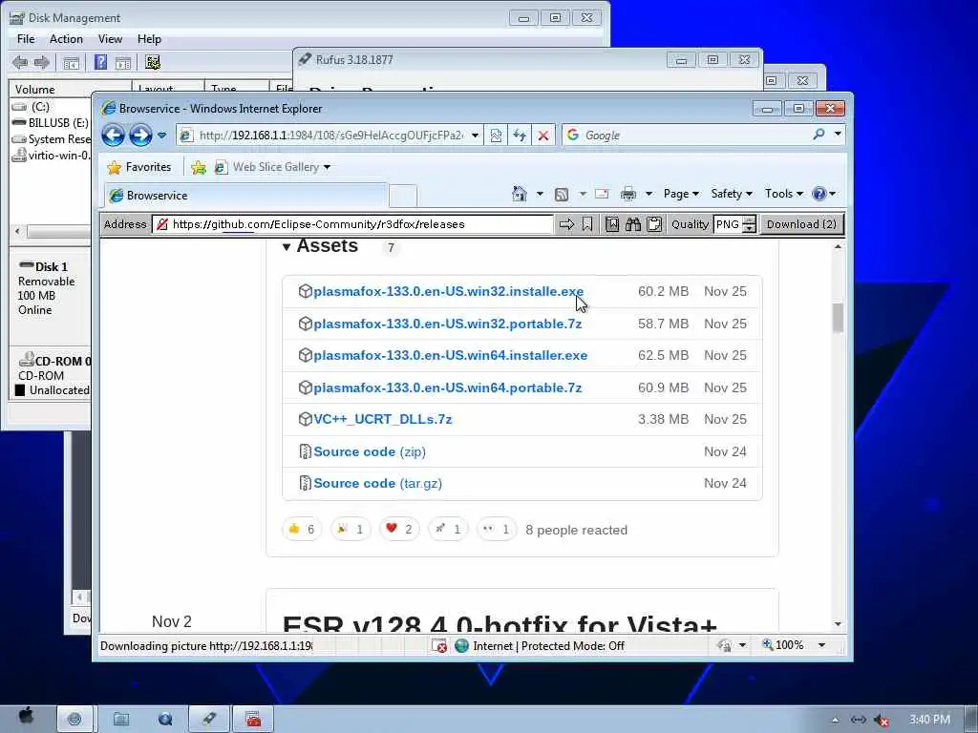Click the scroll down arrow in IE page
Viewport: 978px width, 733px height.
838,624
